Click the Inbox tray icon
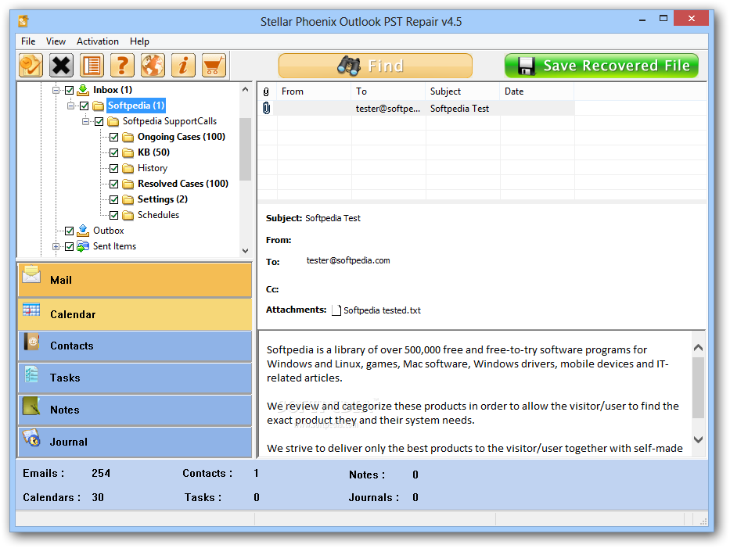 pyautogui.click(x=83, y=90)
